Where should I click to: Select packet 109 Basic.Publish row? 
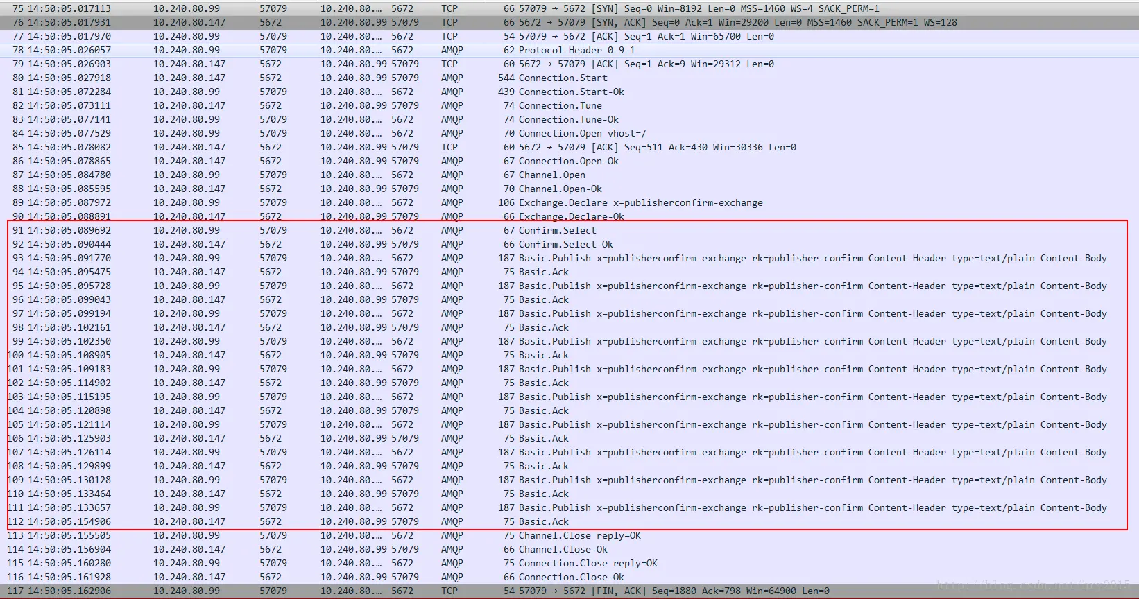[569, 480]
